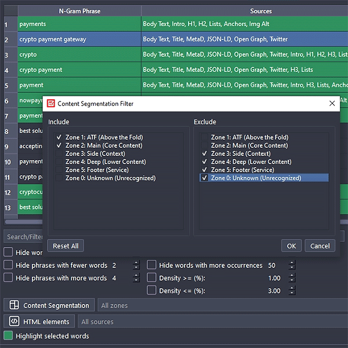Enable Hide phrases with fewer words checkbox
This screenshot has width=348, height=348.
point(8,265)
